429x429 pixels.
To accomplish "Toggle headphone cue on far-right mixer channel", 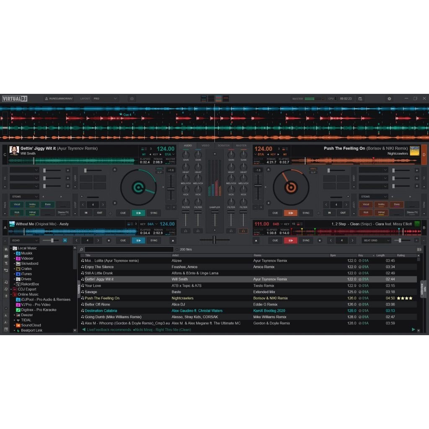I will click(x=243, y=231).
